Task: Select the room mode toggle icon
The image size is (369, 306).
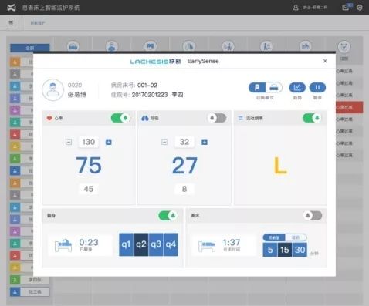Action: click(x=257, y=88)
